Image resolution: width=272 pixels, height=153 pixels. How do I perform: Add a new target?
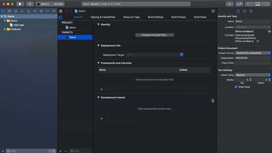coord(60,151)
